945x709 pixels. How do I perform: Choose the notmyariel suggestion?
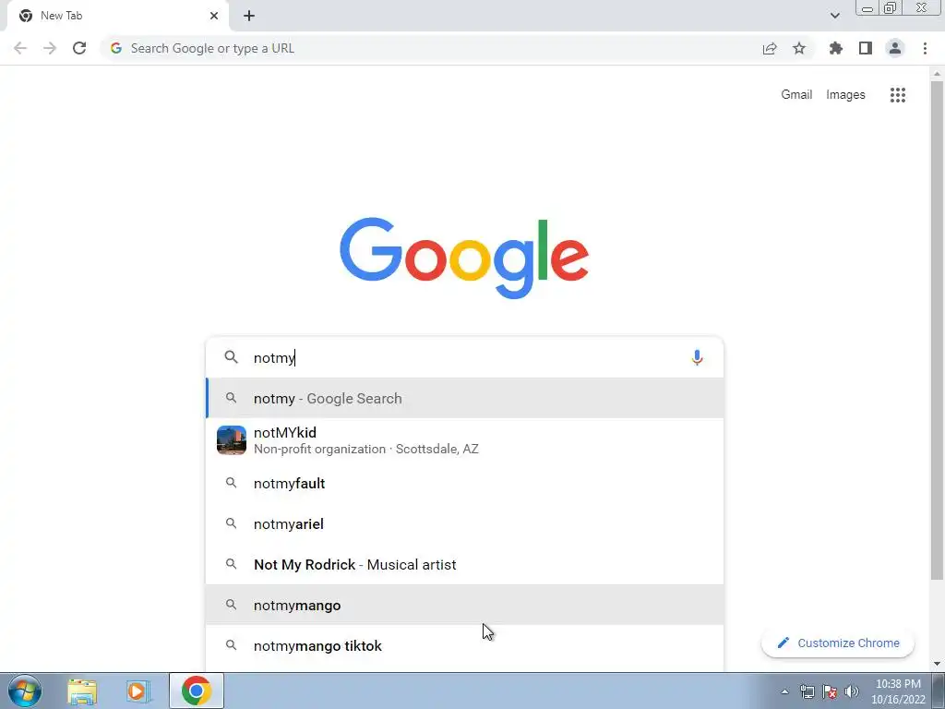(x=465, y=524)
